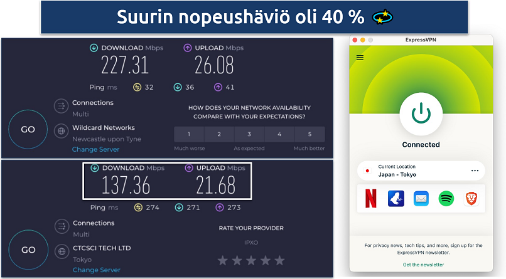Click the idle ping icon showing 274

(x=138, y=208)
